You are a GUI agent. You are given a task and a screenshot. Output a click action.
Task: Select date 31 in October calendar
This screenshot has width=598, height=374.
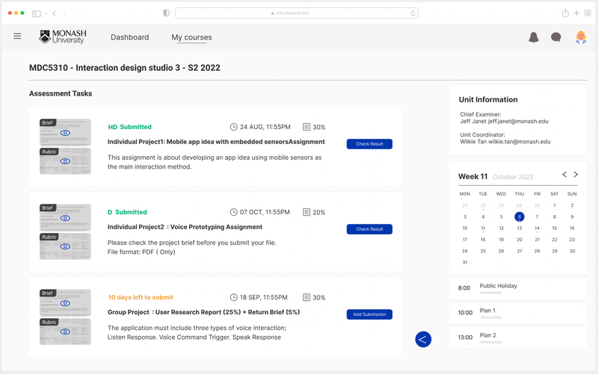pos(464,263)
